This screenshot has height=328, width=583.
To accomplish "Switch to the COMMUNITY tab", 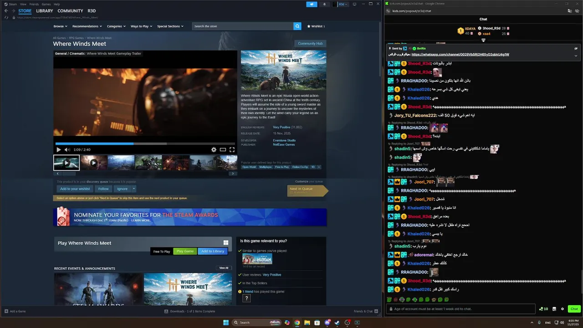I will point(70,10).
